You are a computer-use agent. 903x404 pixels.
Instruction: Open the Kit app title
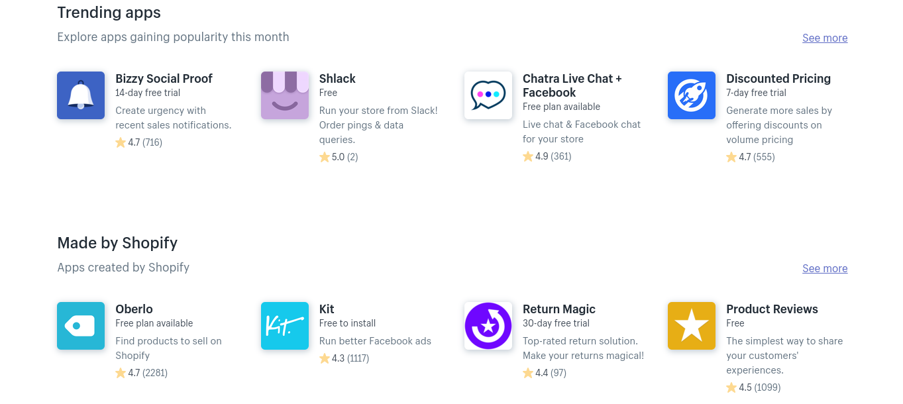coord(327,309)
